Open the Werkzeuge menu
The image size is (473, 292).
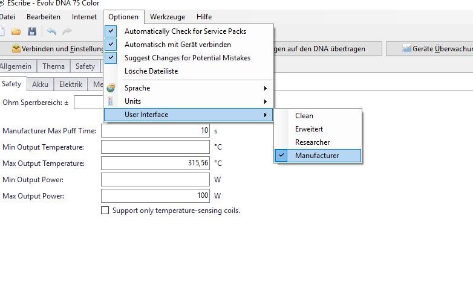[168, 17]
